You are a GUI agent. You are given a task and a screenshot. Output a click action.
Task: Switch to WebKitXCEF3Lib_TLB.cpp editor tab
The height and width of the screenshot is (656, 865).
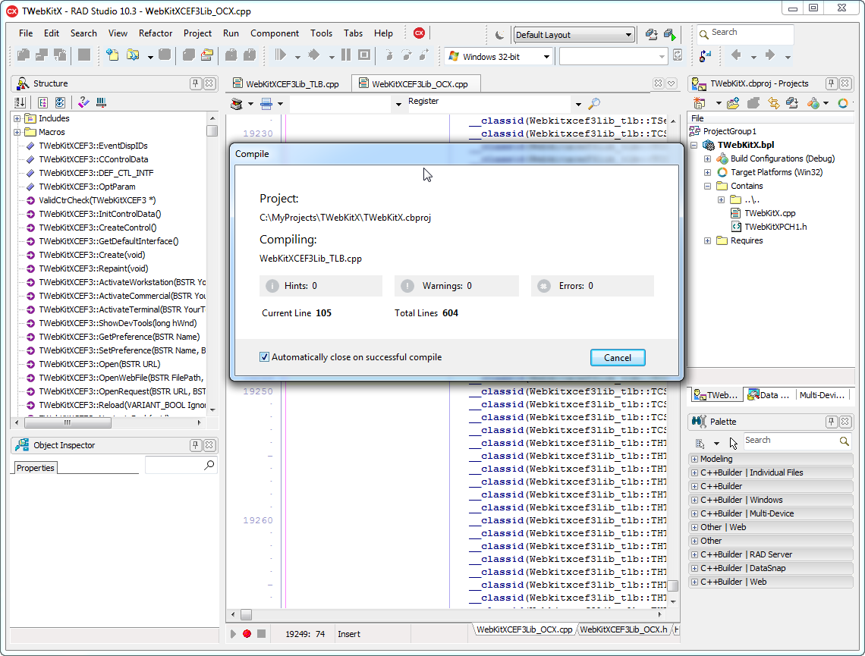[286, 83]
